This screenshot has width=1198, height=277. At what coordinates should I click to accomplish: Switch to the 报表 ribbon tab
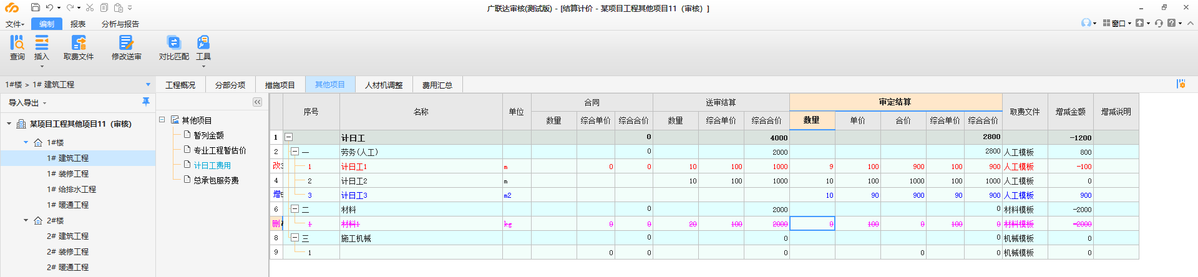(78, 24)
